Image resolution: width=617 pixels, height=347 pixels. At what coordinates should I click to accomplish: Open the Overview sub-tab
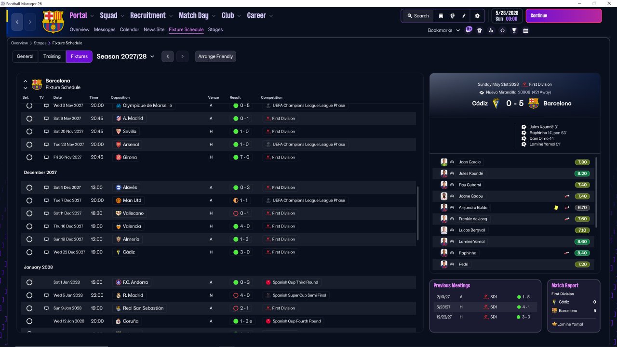[x=80, y=29]
